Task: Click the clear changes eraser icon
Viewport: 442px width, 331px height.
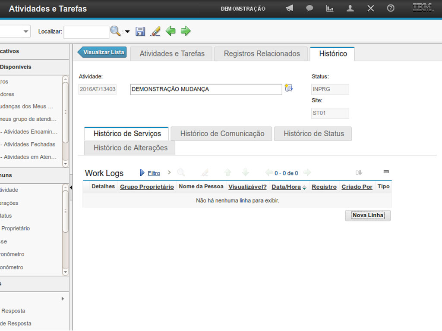Action: [x=155, y=31]
